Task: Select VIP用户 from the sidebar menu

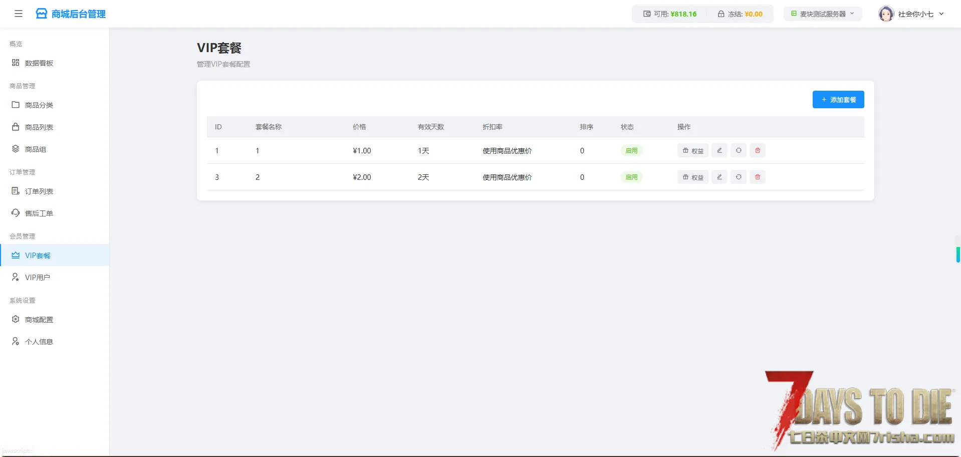Action: pyautogui.click(x=38, y=278)
